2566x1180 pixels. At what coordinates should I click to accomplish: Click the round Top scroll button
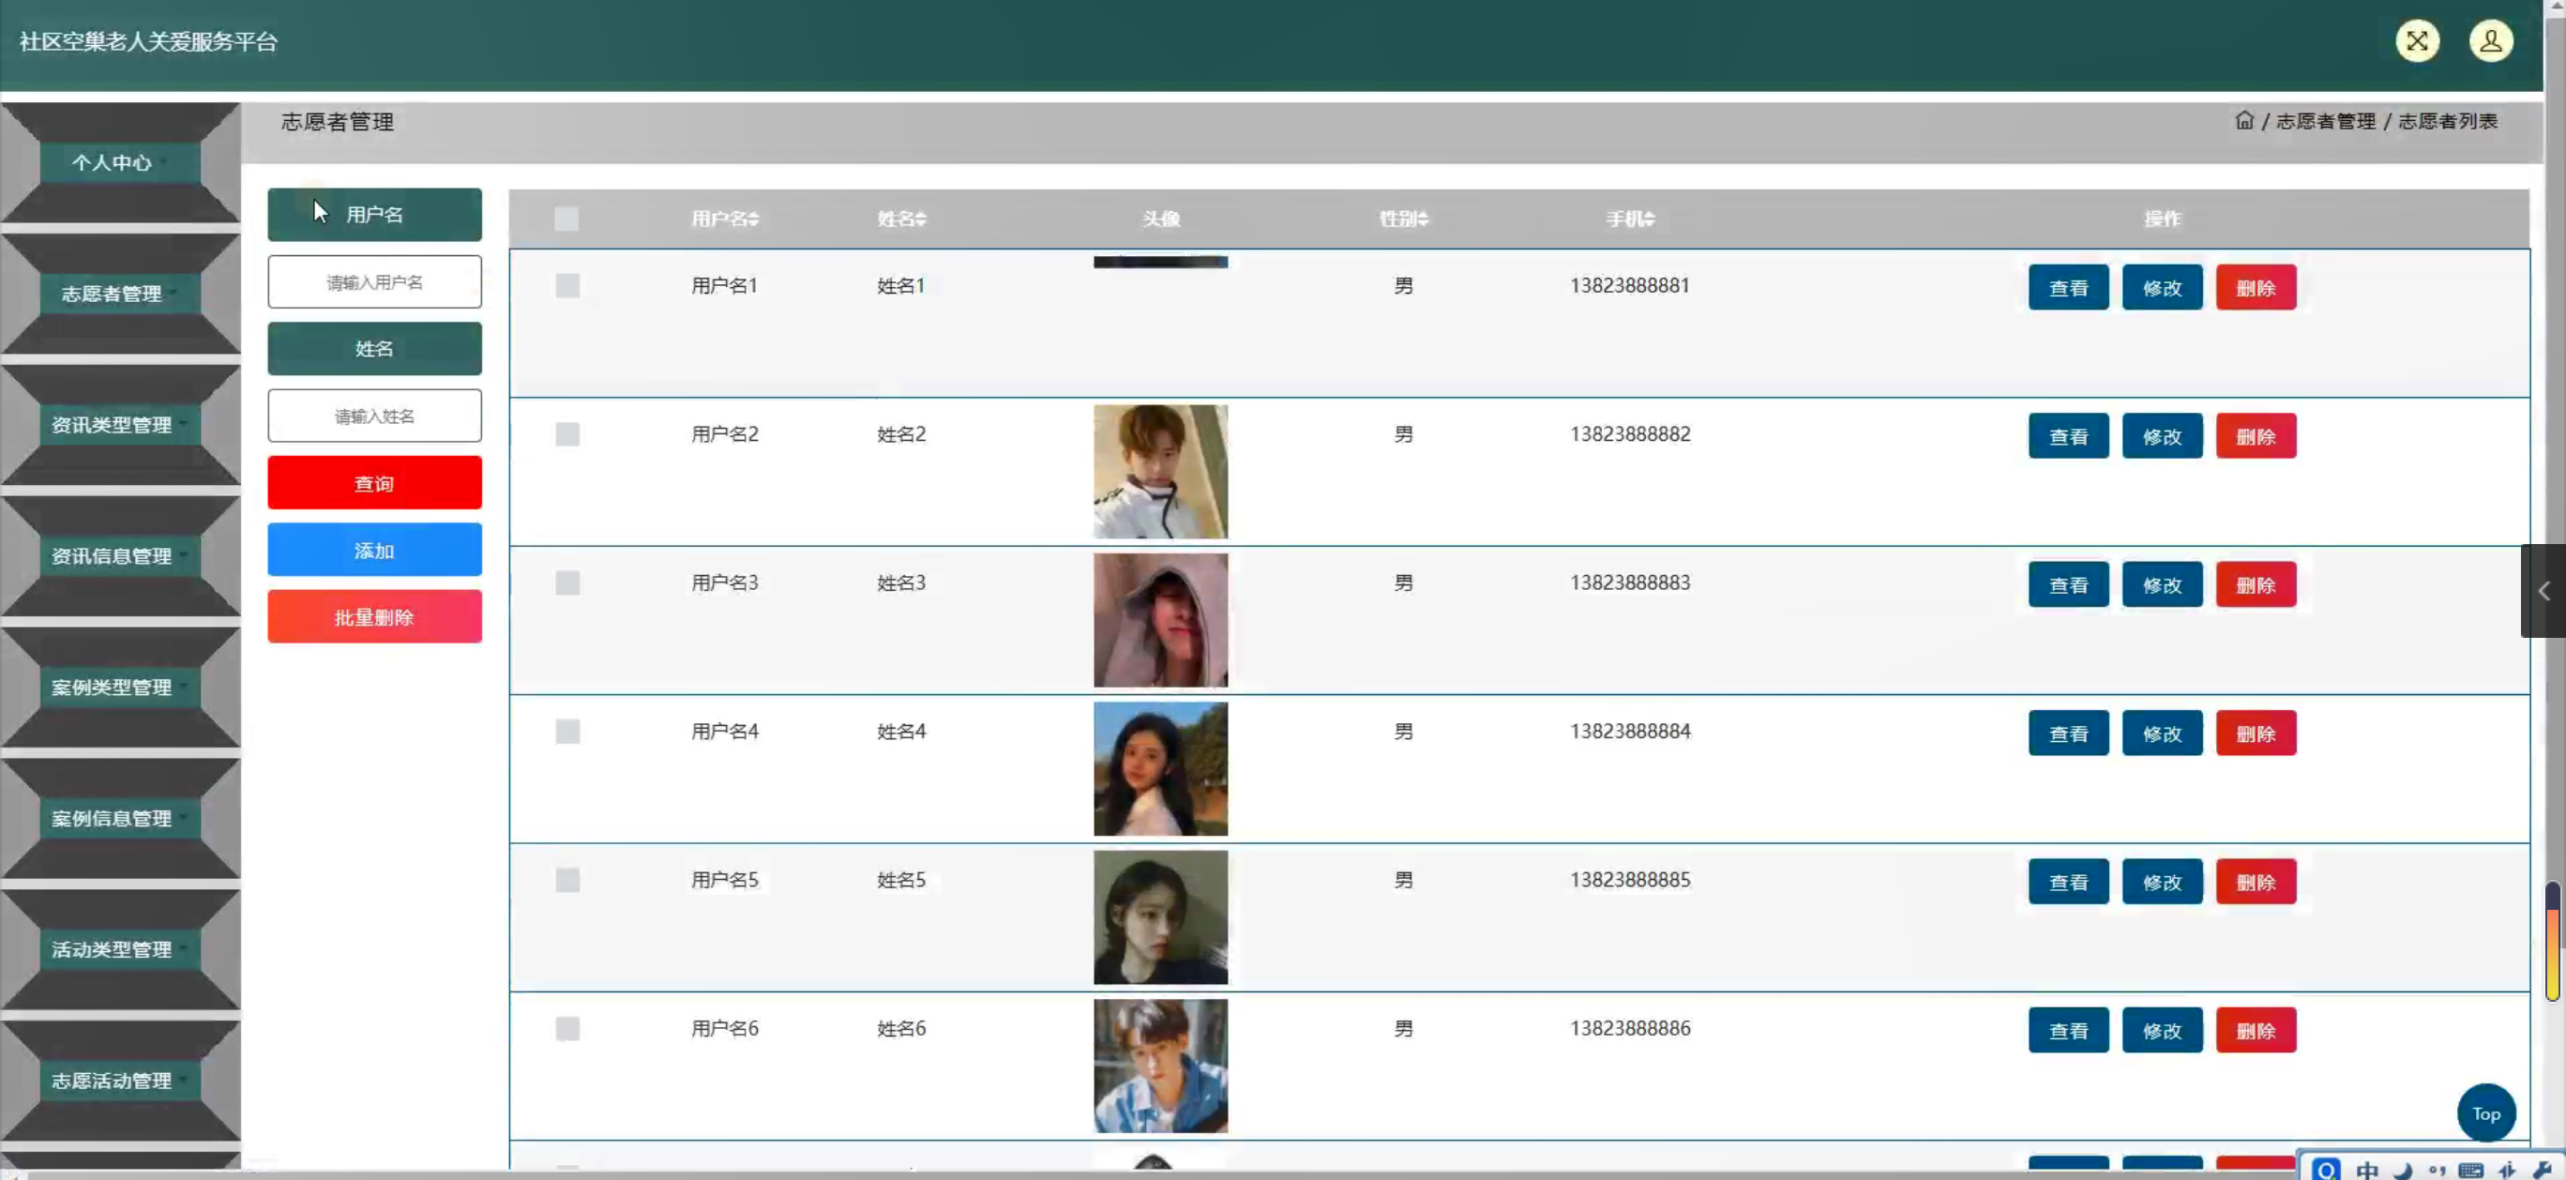click(2485, 1113)
